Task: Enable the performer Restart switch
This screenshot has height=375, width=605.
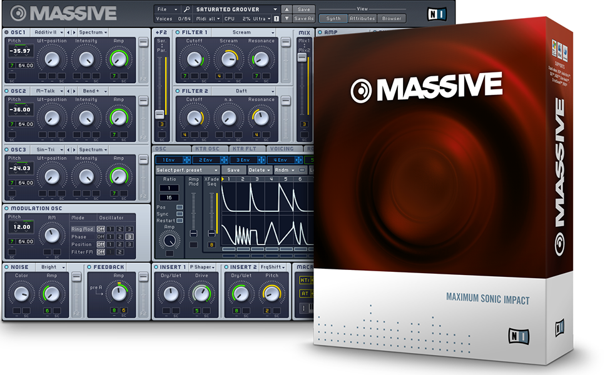Action: point(180,221)
